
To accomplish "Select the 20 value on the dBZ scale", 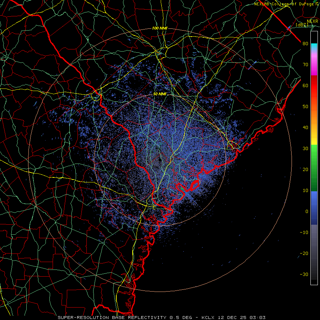I will pyautogui.click(x=305, y=169).
